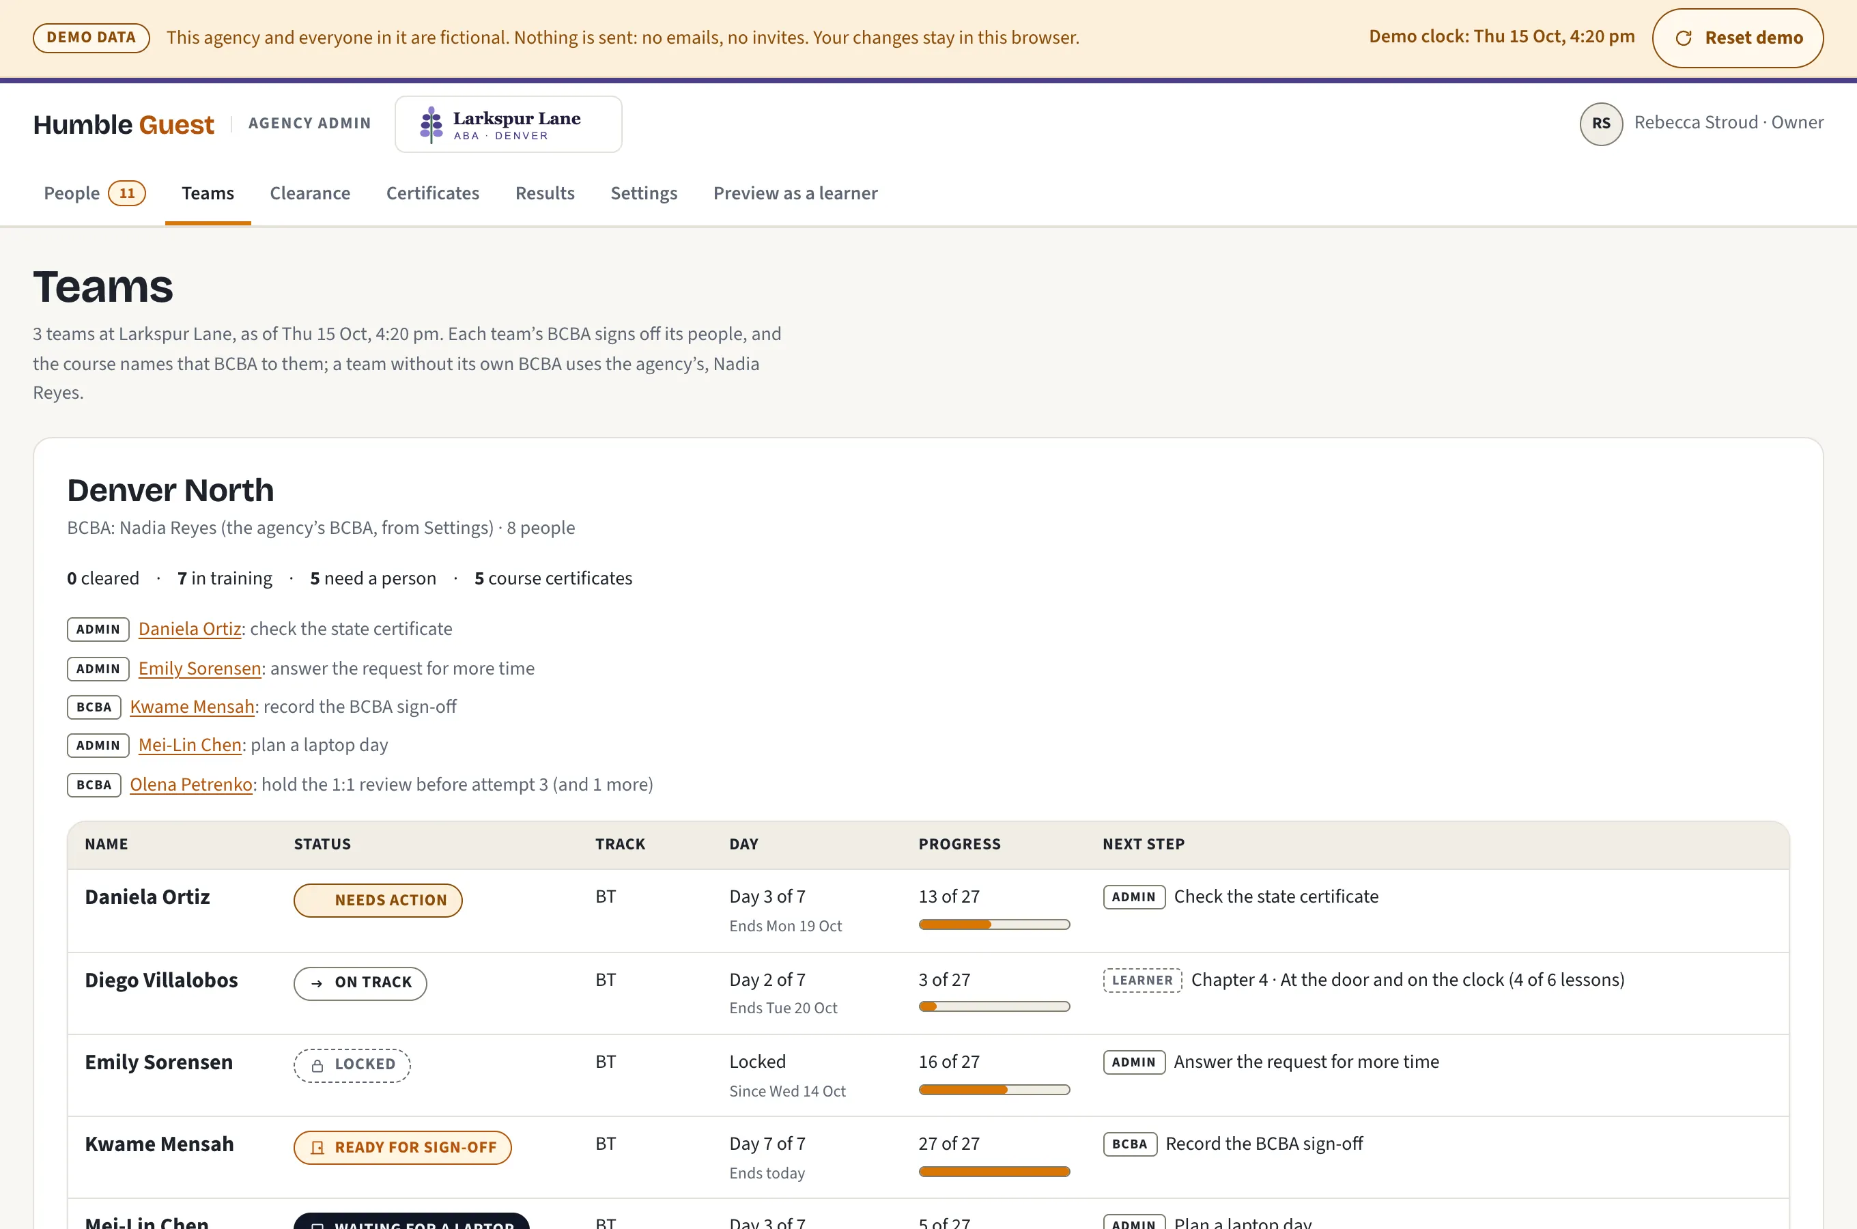Open the Mei-Lin Chen link
This screenshot has height=1229, width=1857.
pos(190,745)
